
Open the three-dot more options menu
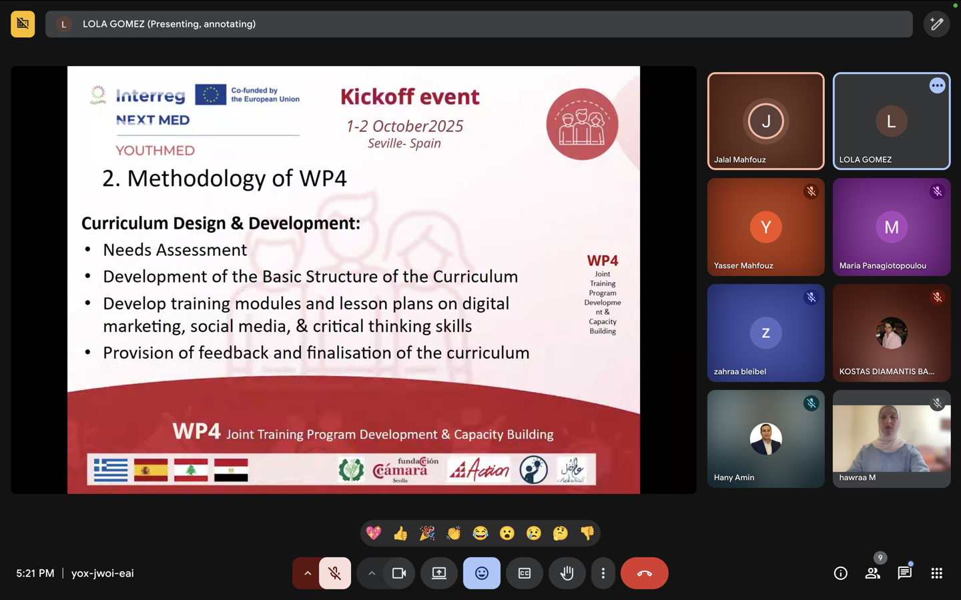click(603, 573)
